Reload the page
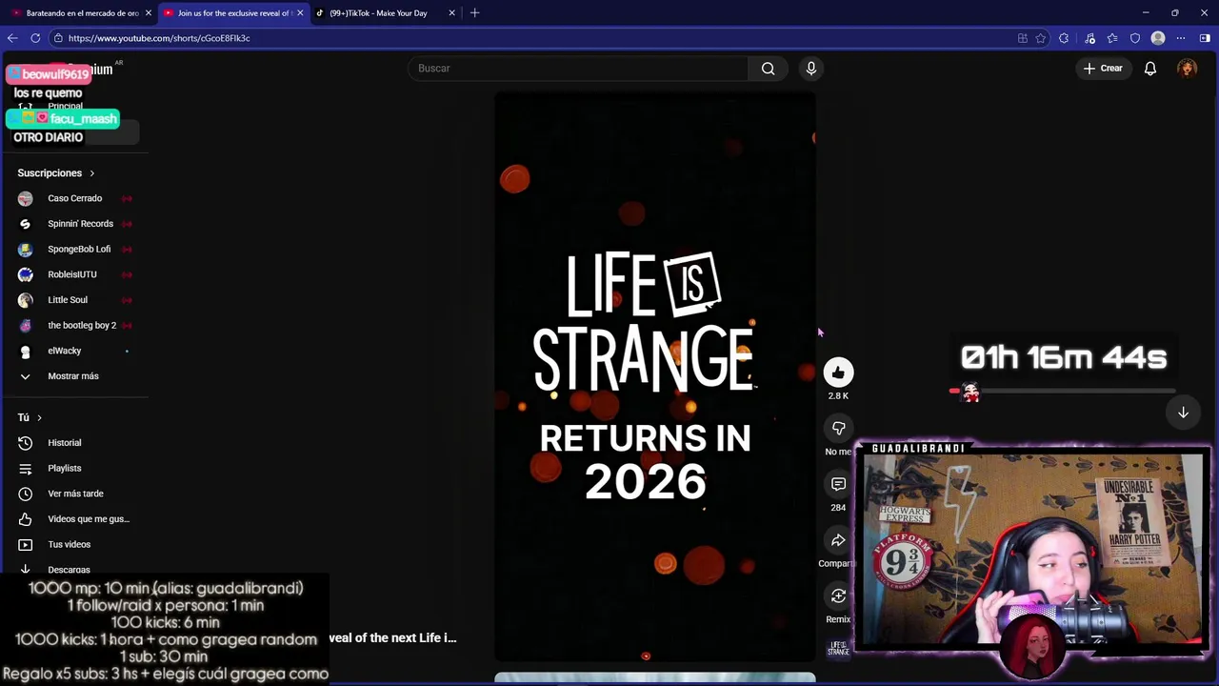Screen dimensions: 1219x686 pyautogui.click(x=35, y=38)
